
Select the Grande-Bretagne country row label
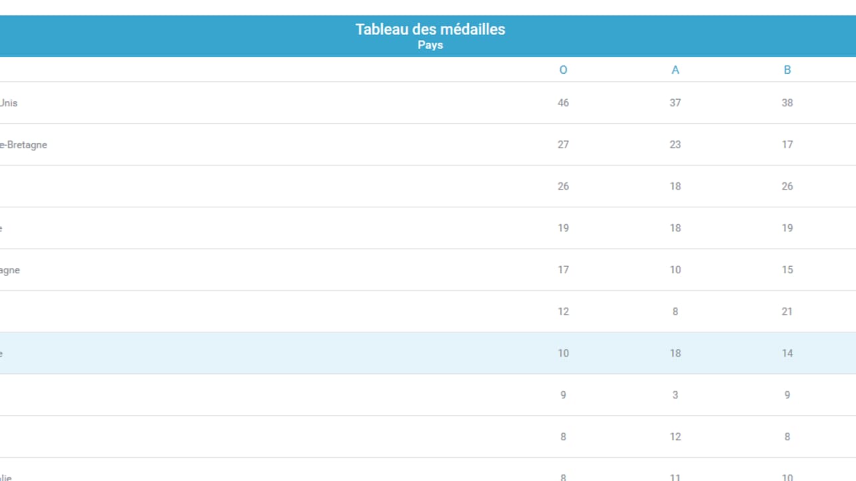(23, 144)
